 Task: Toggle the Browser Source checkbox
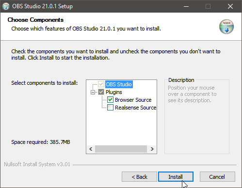tap(110, 100)
